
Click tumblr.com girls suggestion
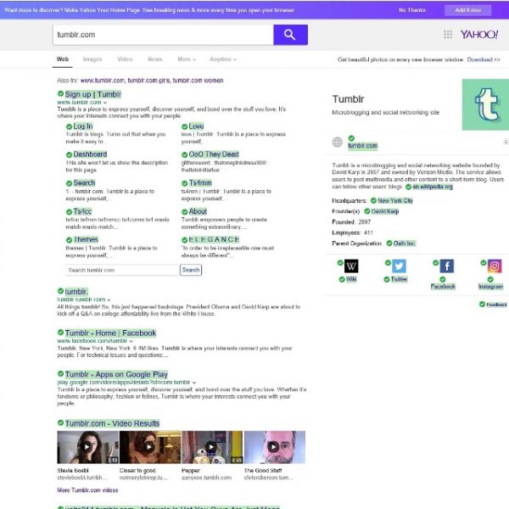pyautogui.click(x=148, y=81)
